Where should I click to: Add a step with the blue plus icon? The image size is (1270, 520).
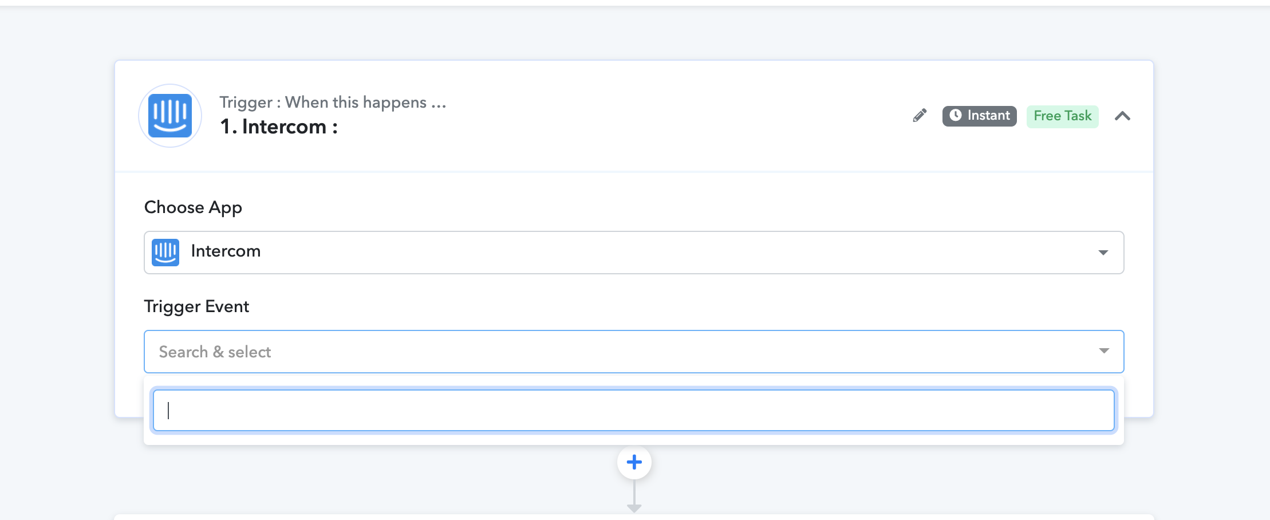634,462
